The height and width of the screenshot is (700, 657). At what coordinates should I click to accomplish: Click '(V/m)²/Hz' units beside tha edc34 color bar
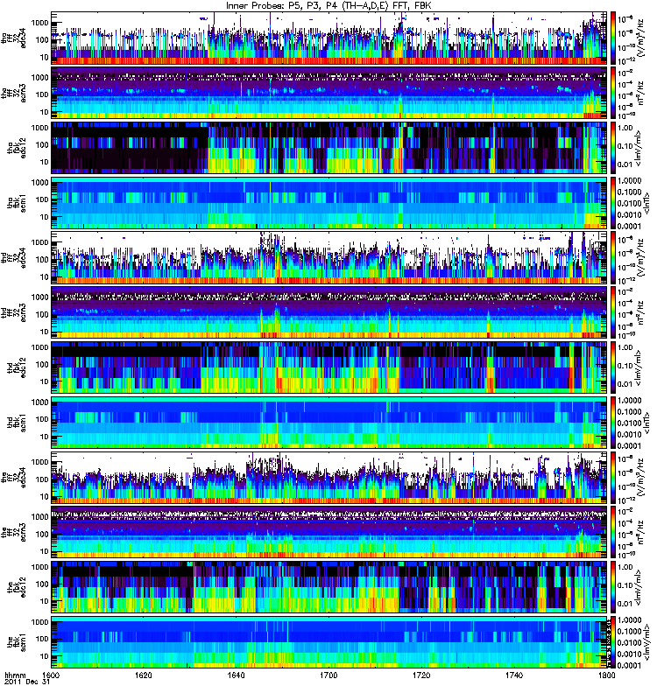[640, 38]
